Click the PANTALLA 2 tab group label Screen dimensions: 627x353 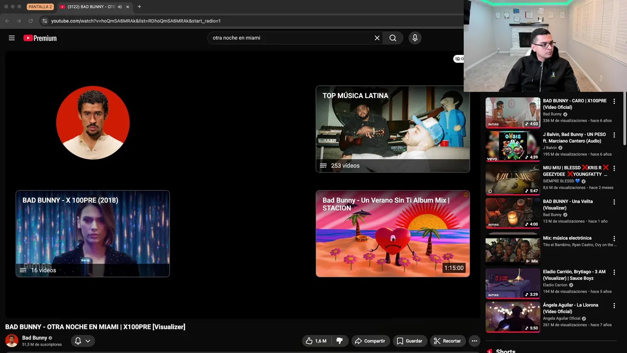[40, 7]
